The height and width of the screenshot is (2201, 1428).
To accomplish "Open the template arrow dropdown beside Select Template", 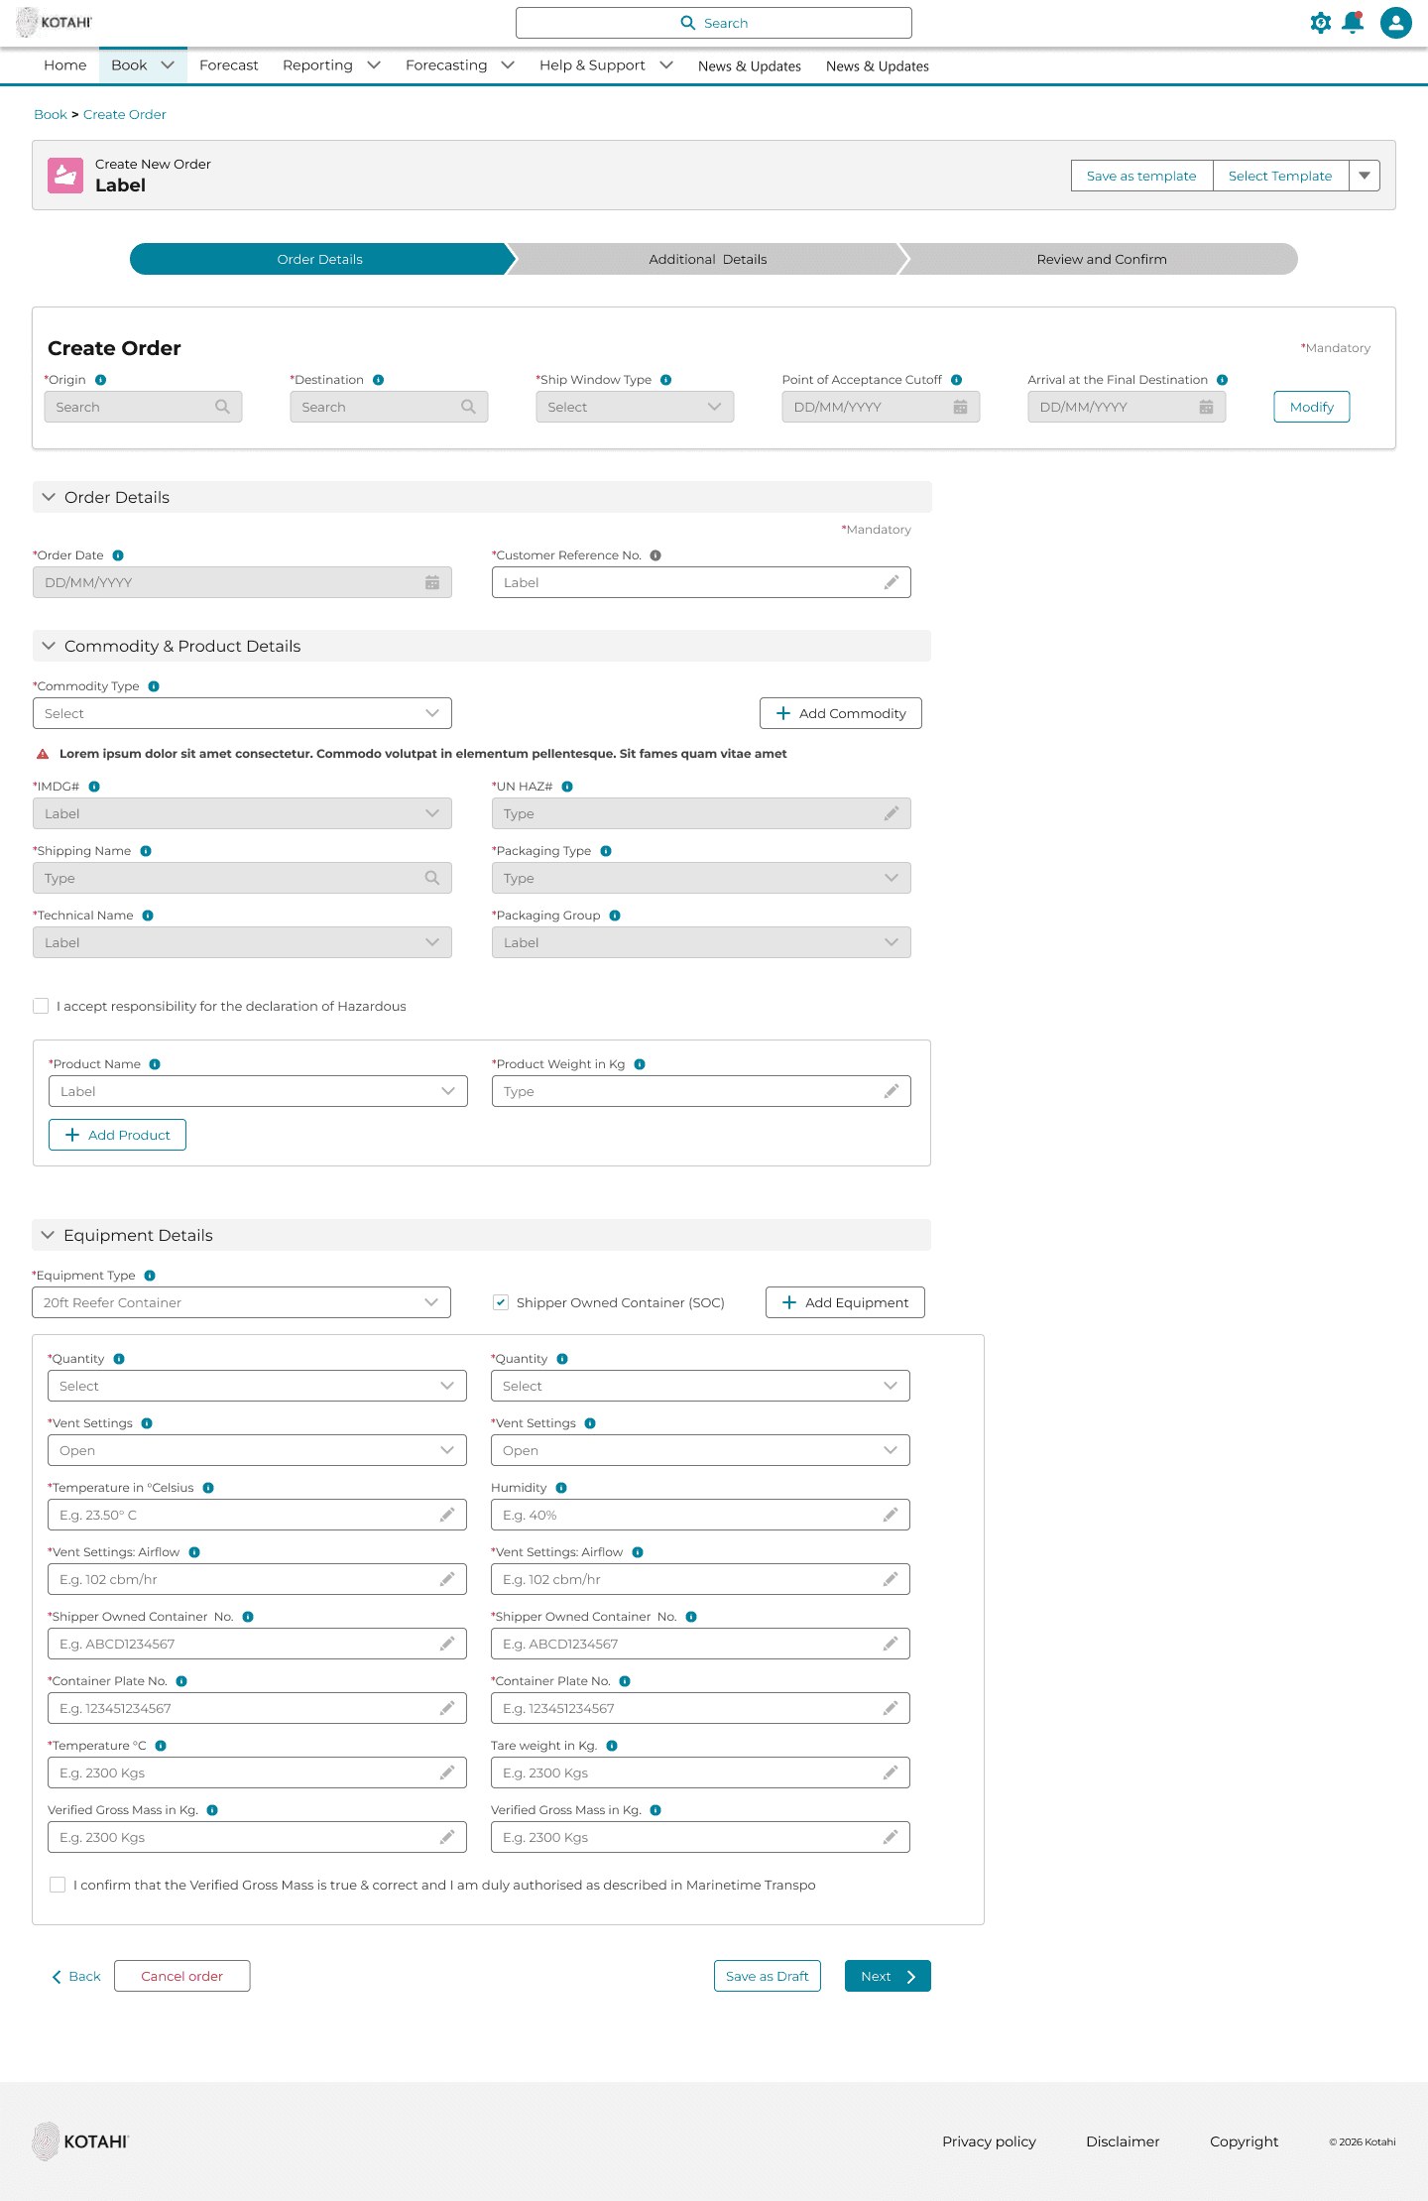I will (1365, 176).
